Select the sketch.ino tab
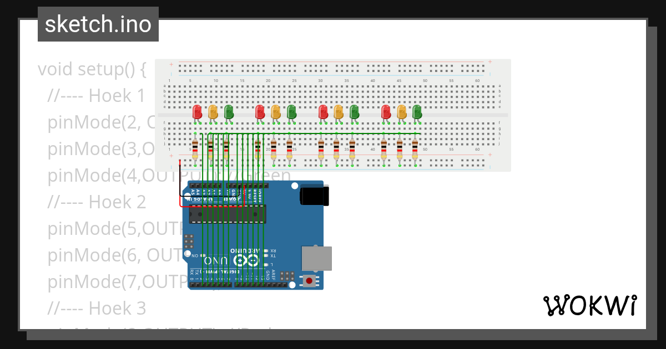666x349 pixels. click(98, 24)
